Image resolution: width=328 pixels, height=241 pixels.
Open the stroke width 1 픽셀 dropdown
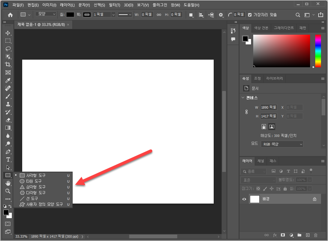tap(113, 15)
